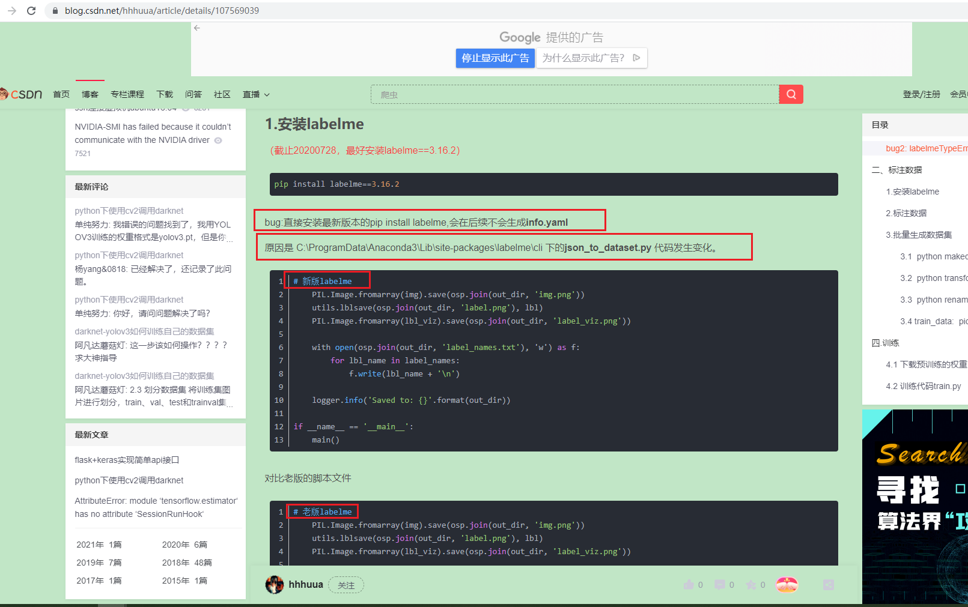The image size is (968, 607).
Task: Click the 为什么显示此广告? button
Action: point(592,58)
